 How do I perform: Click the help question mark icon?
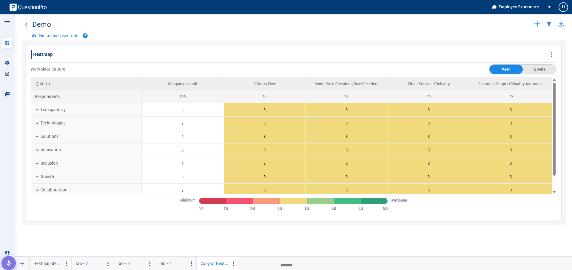(x=85, y=36)
